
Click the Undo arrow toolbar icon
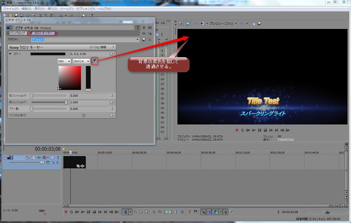[x=60, y=15]
